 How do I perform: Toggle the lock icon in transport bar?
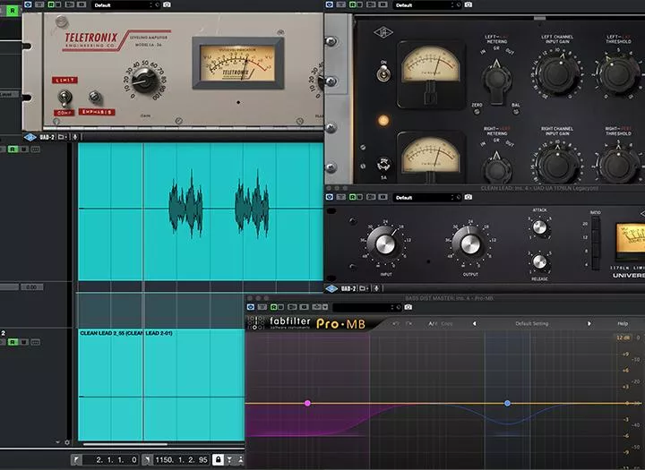[218, 459]
